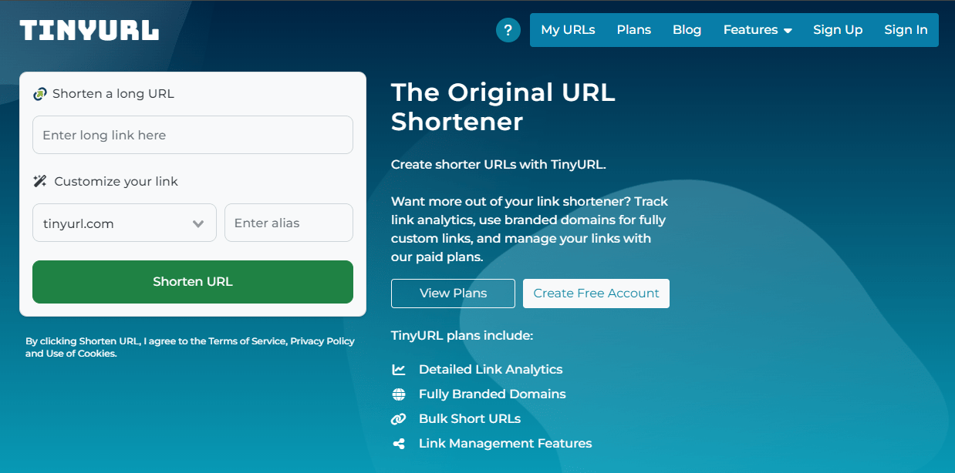The height and width of the screenshot is (473, 955).
Task: Click the Bulk Short URLs text
Action: click(470, 419)
